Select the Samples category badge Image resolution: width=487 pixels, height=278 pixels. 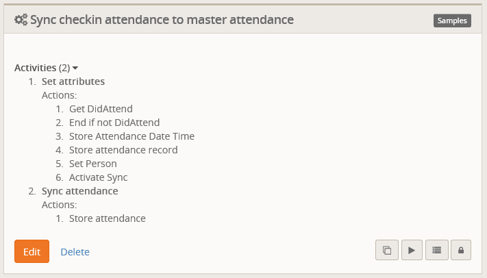point(452,21)
